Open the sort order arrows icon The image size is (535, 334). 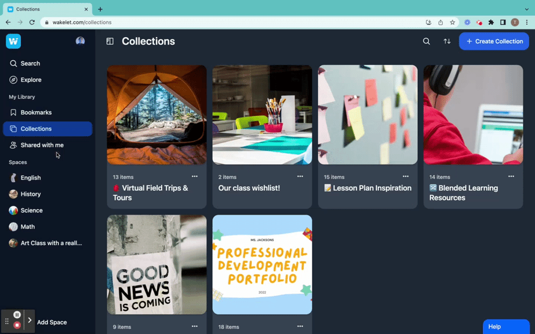[x=447, y=41]
